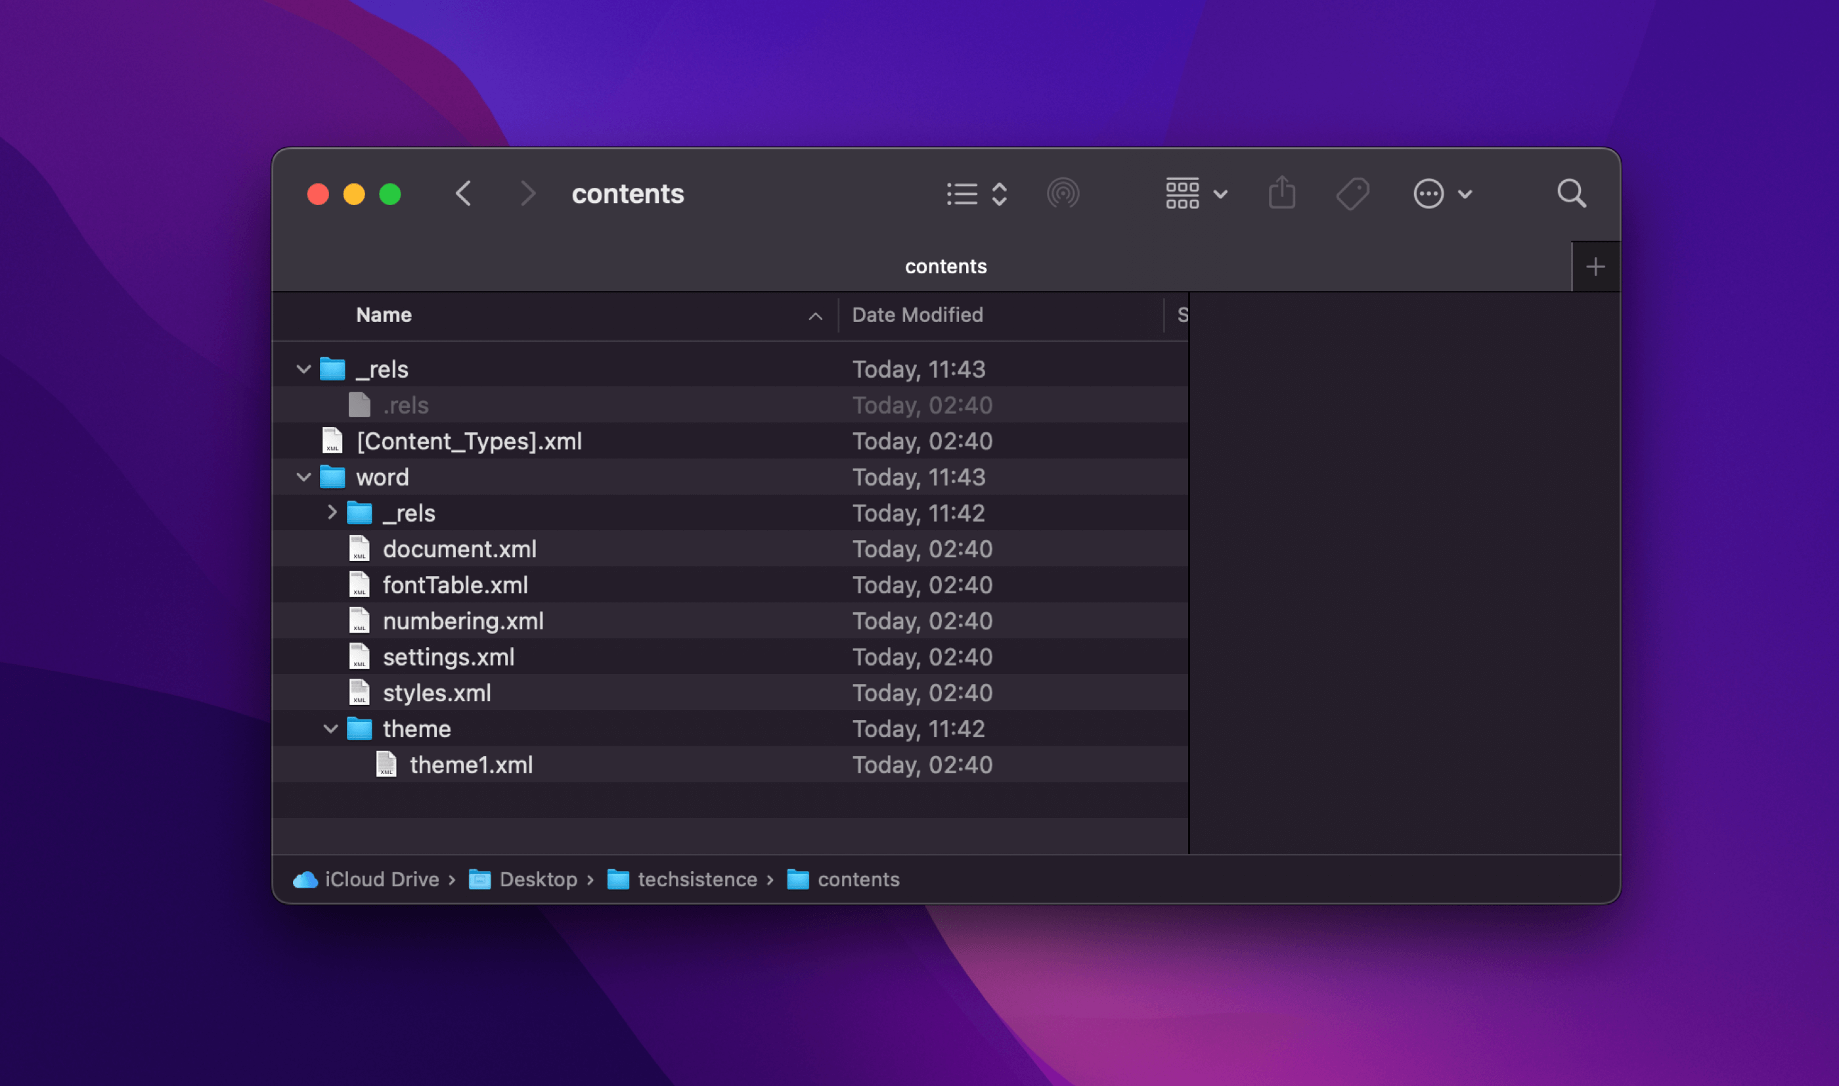Viewport: 1839px width, 1086px height.
Task: Go to techsistence in path bar
Action: (x=696, y=879)
